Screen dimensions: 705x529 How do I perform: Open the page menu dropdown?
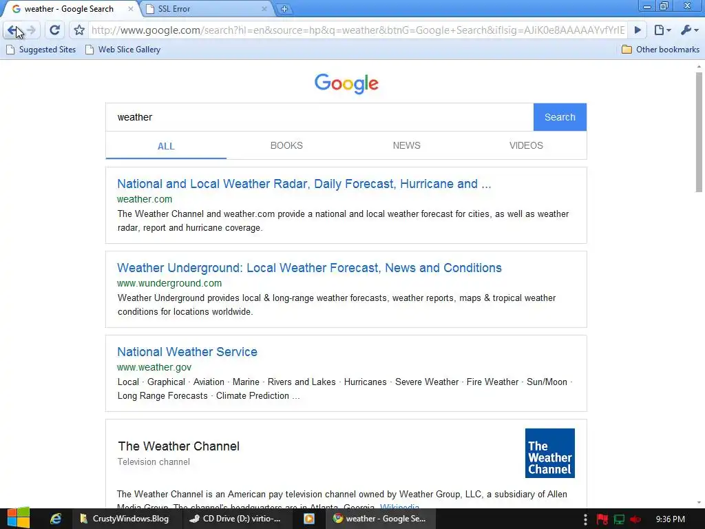click(x=662, y=30)
